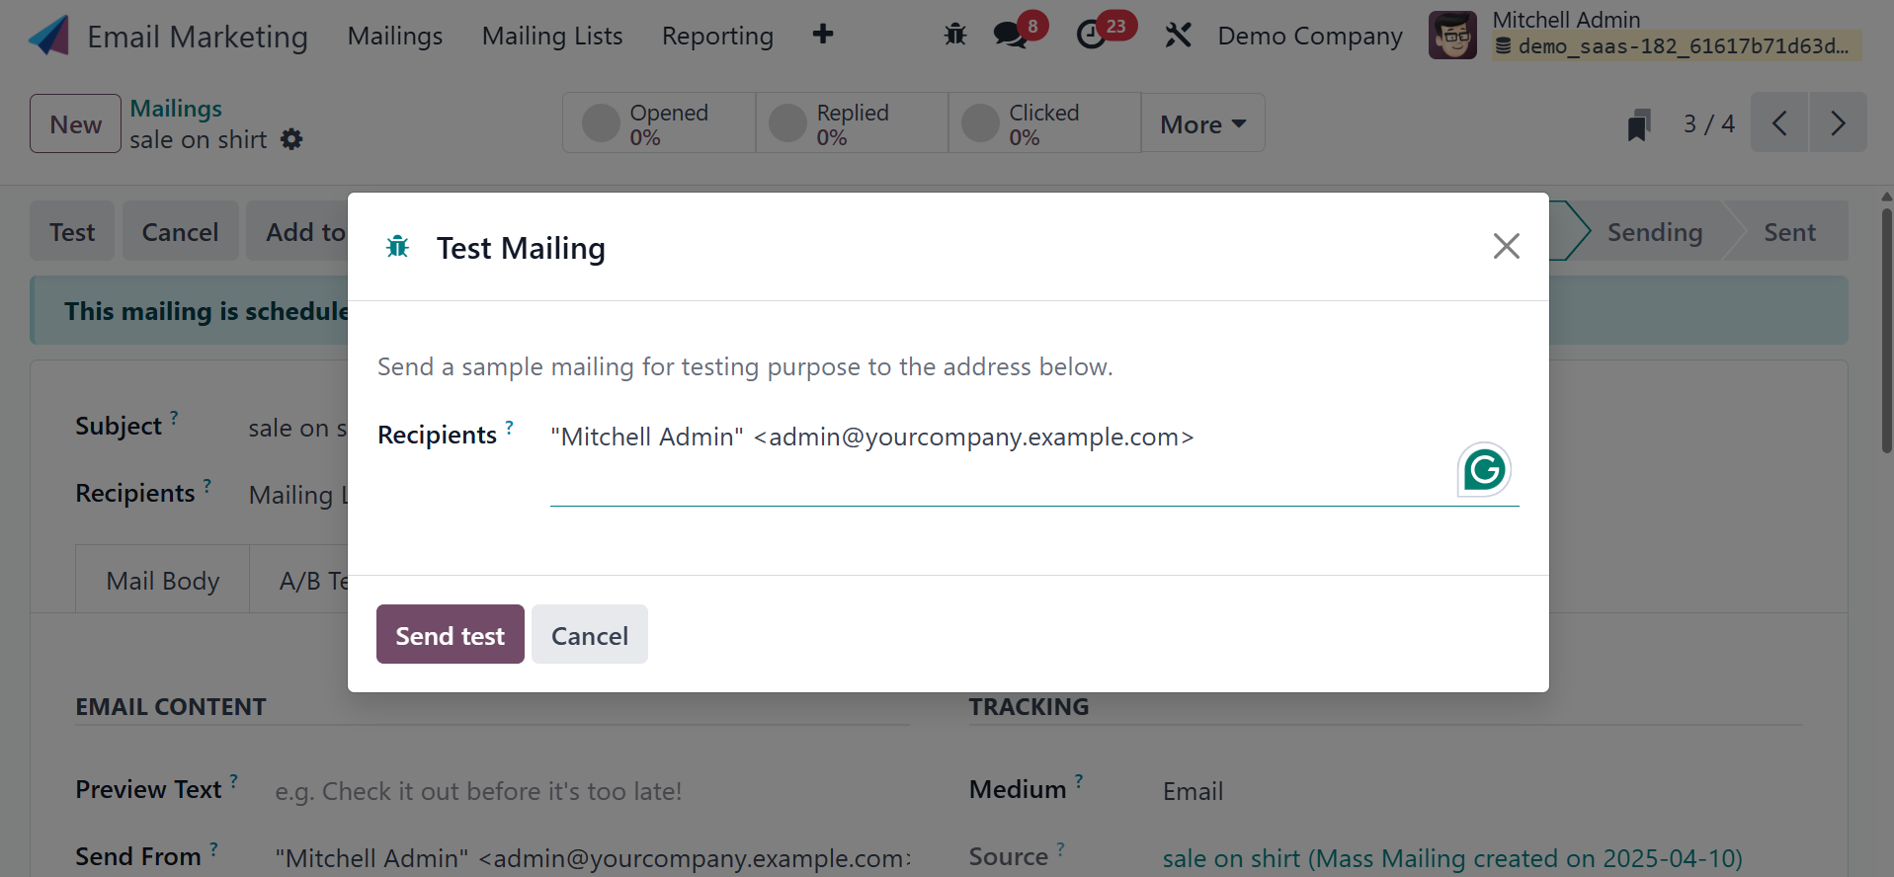Open the conversations chat icon
Image resolution: width=1894 pixels, height=877 pixels.
click(1010, 36)
